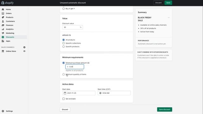
Task: Choose Specific collections option
Action: 63,43
